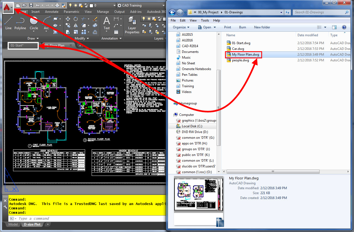Click the Explorer Back navigation button
Image resolution: width=354 pixels, height=232 pixels.
click(172, 12)
